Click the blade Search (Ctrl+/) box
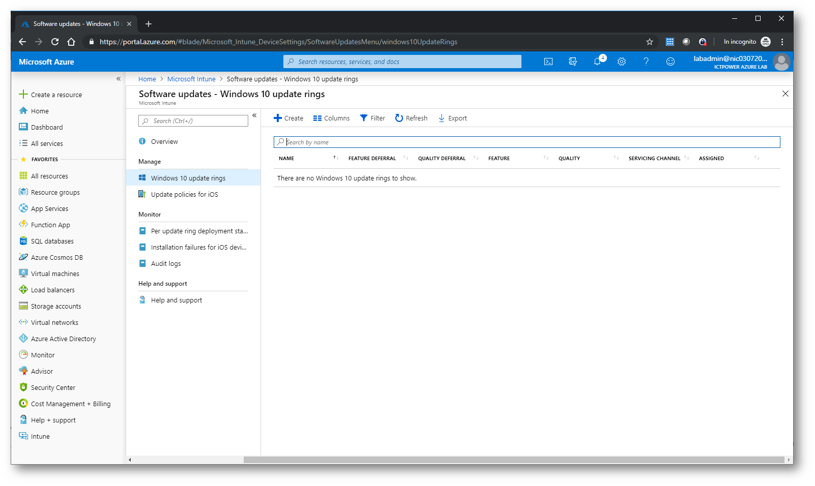 pos(193,120)
